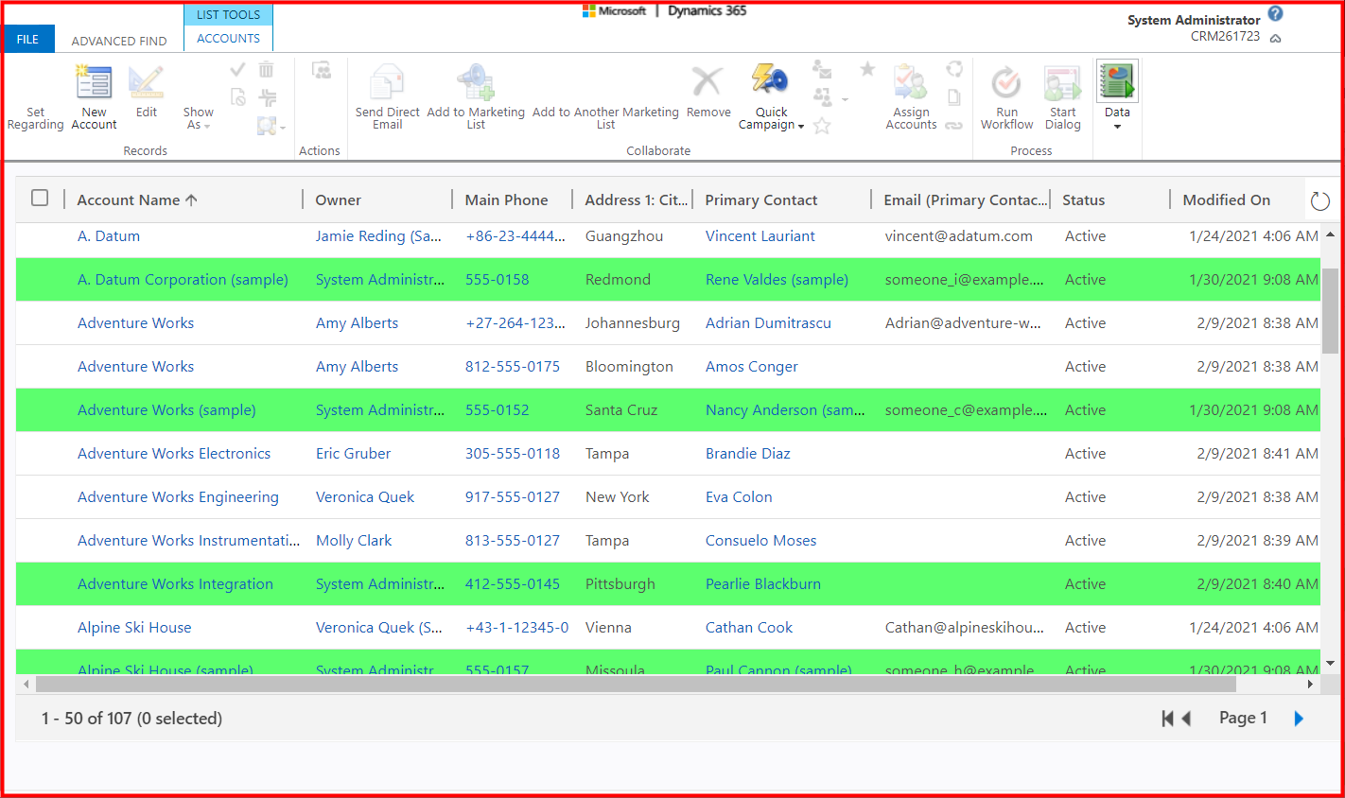
Task: Expand dropdown next to the people-sharing icon
Action: pyautogui.click(x=845, y=99)
